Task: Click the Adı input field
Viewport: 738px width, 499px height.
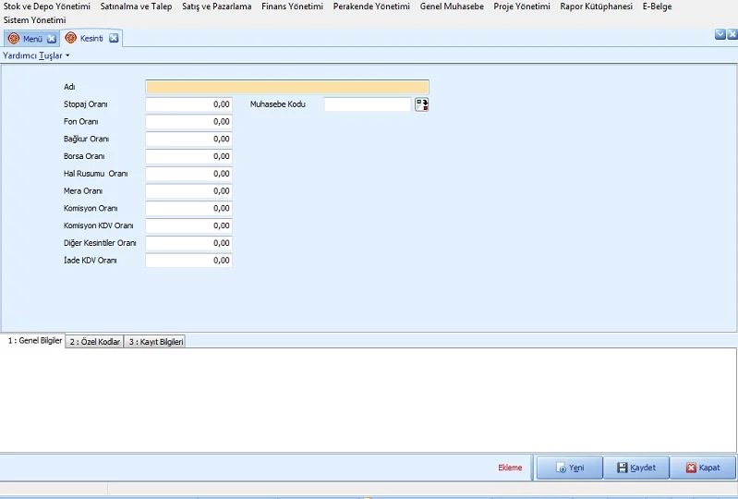Action: click(286, 87)
